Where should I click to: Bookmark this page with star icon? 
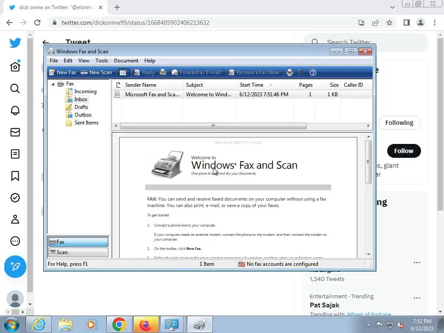point(389,23)
